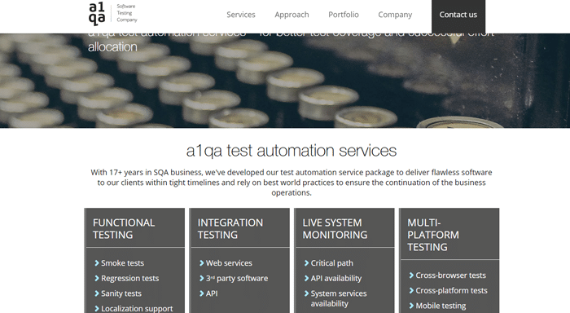570x313 pixels.
Task: Go to the Portfolio page
Action: point(343,15)
